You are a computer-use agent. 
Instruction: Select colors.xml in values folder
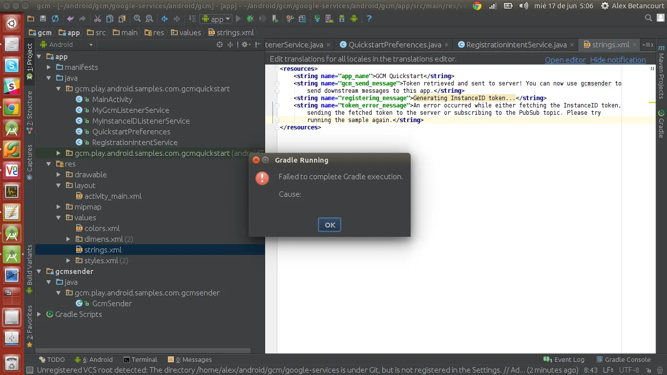[x=102, y=229]
